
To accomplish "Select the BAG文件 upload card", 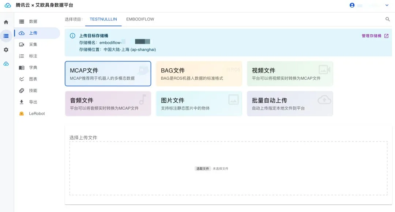I will (x=199, y=73).
